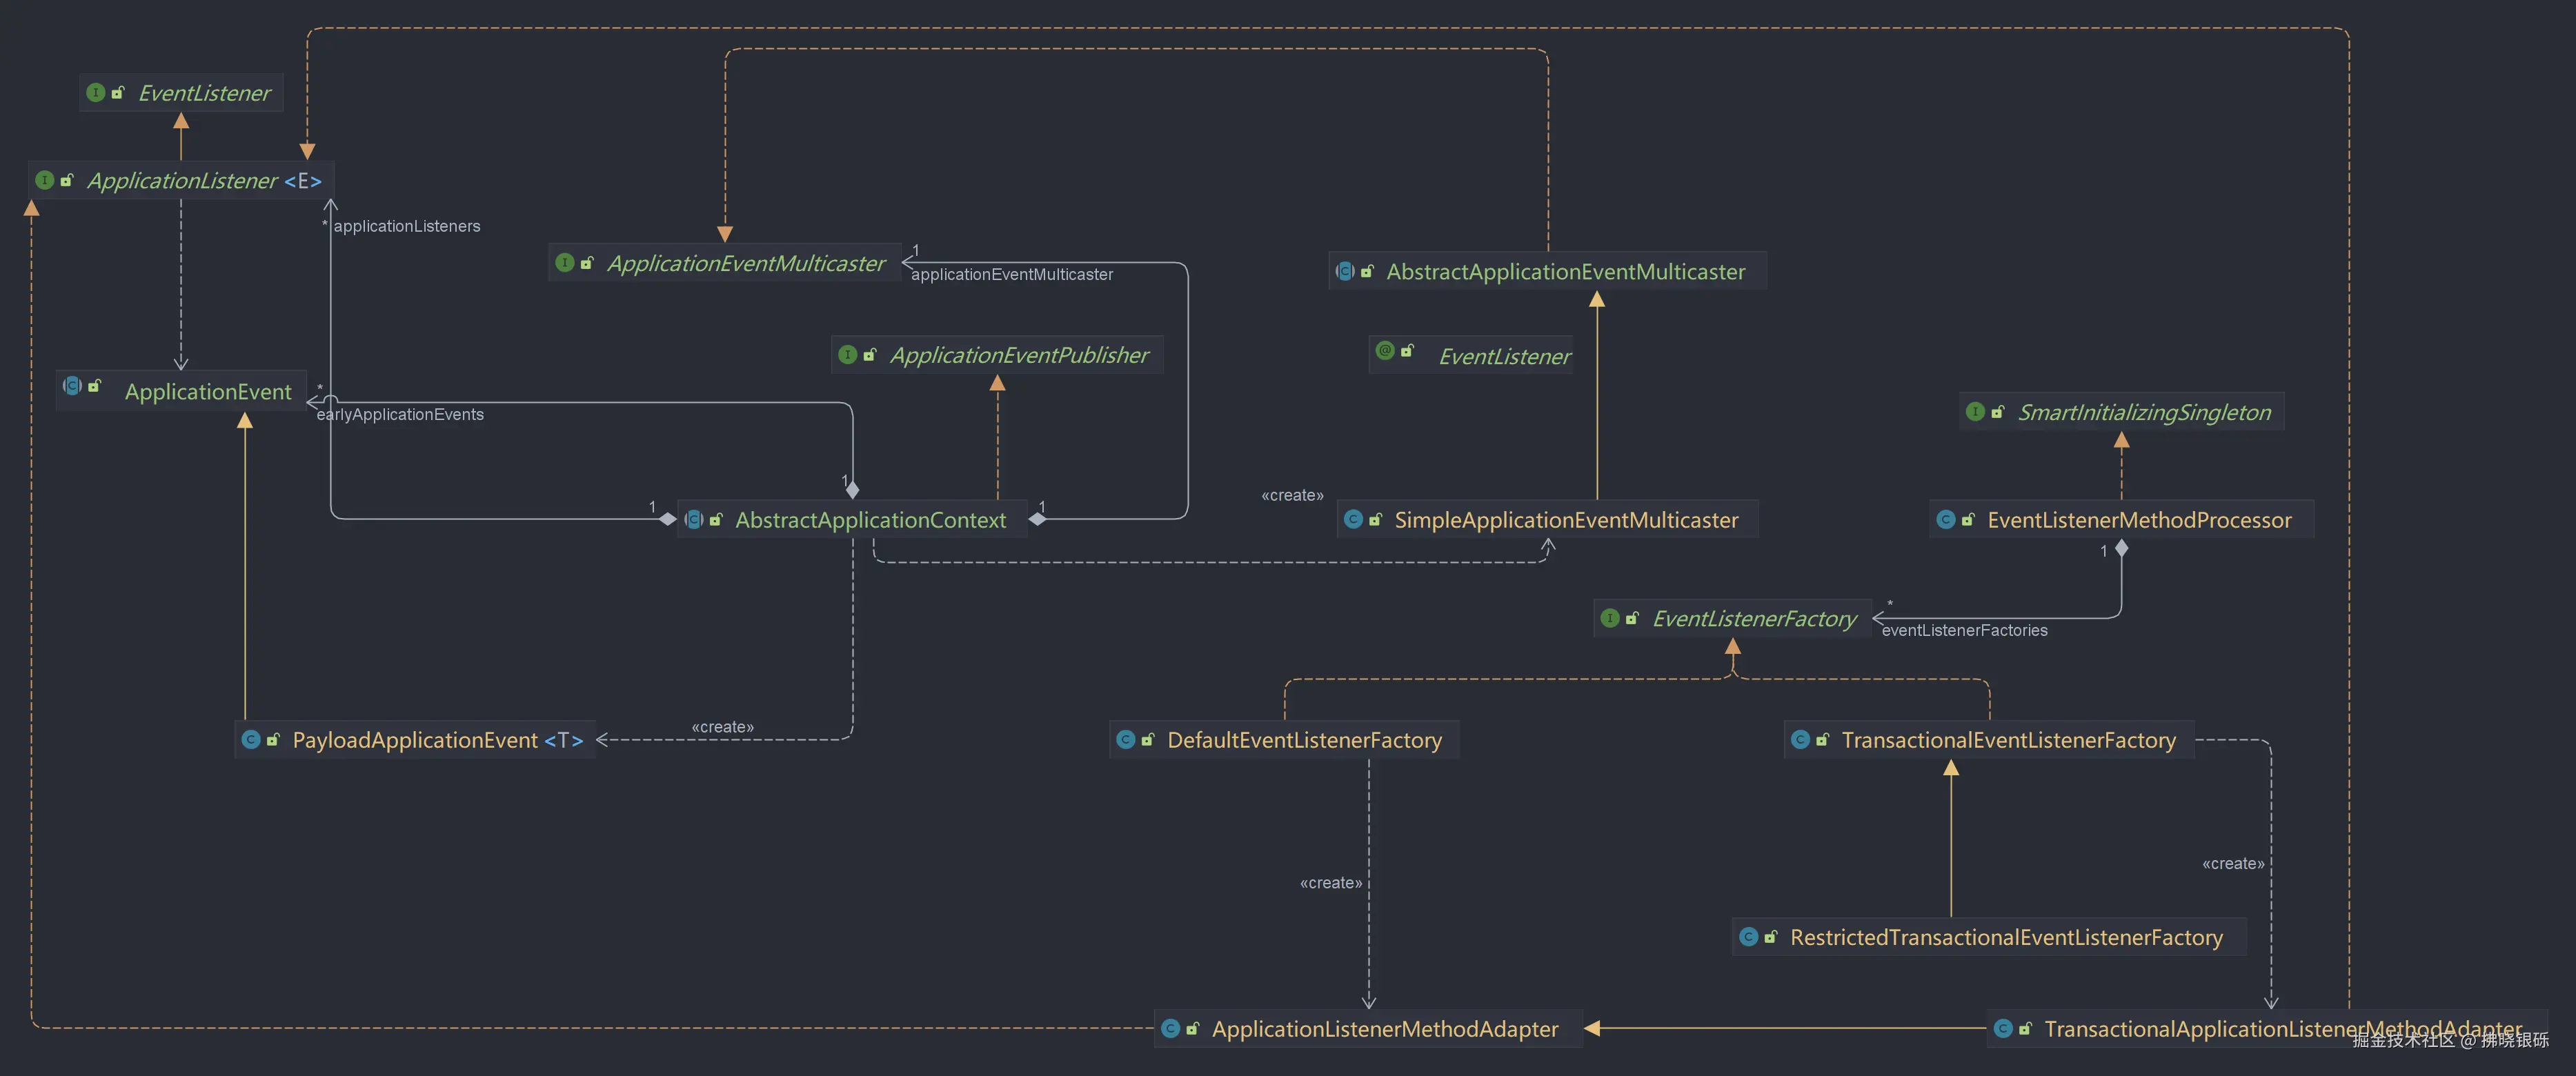This screenshot has height=1076, width=2576.
Task: Select the RestrictedTransactionalEventListenerFactory node
Action: coord(2006,938)
